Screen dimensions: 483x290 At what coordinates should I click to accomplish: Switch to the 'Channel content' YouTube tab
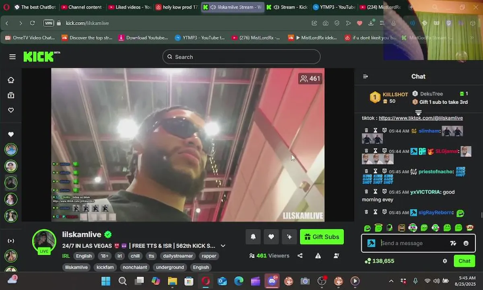tap(82, 7)
